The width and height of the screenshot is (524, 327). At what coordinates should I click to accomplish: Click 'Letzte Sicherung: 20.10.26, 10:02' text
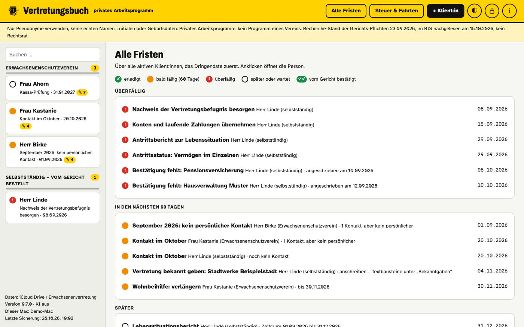click(x=39, y=318)
